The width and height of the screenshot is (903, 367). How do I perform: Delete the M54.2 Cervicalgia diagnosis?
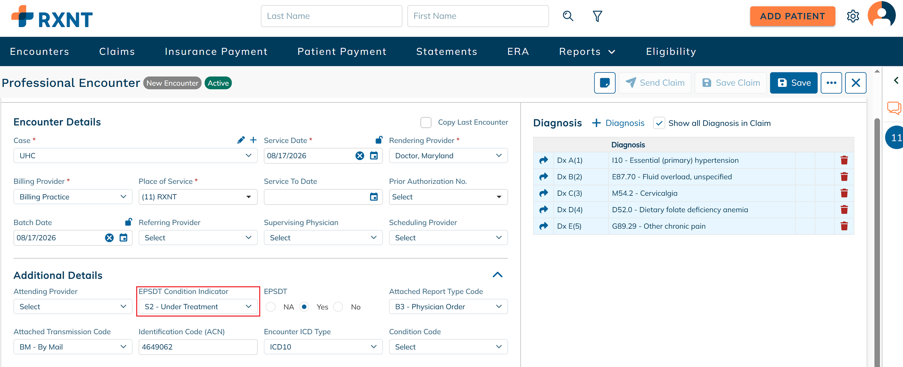(844, 193)
